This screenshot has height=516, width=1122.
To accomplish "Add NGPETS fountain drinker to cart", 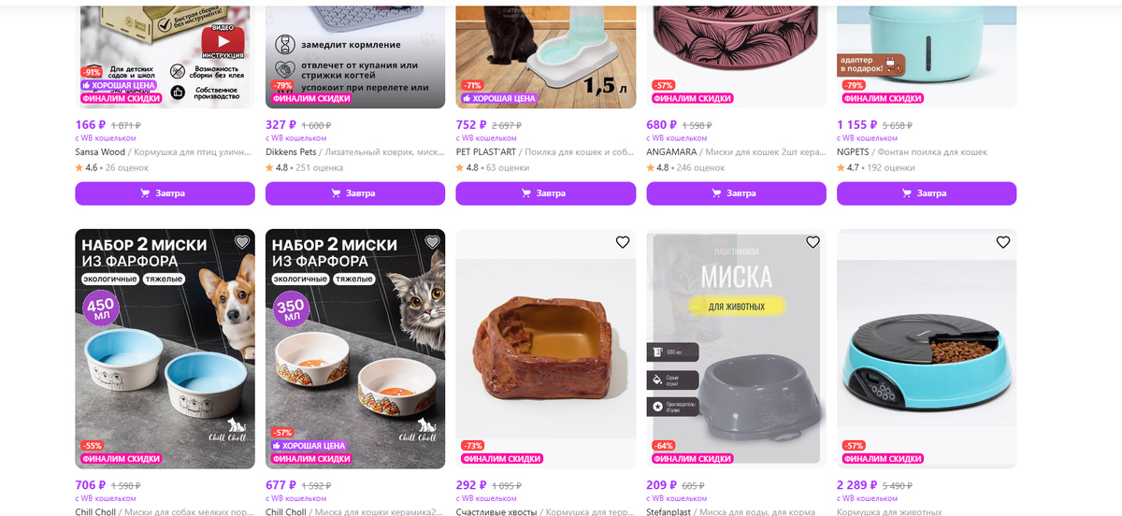I will 927,193.
